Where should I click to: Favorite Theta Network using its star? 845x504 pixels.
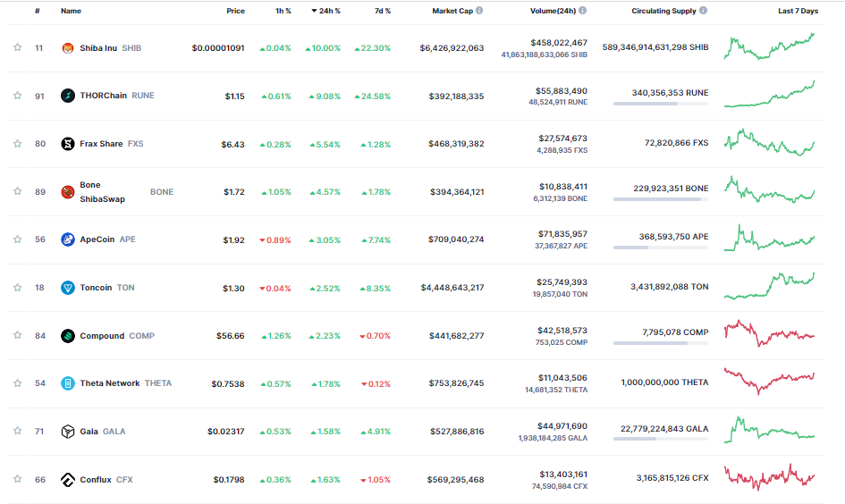(17, 382)
